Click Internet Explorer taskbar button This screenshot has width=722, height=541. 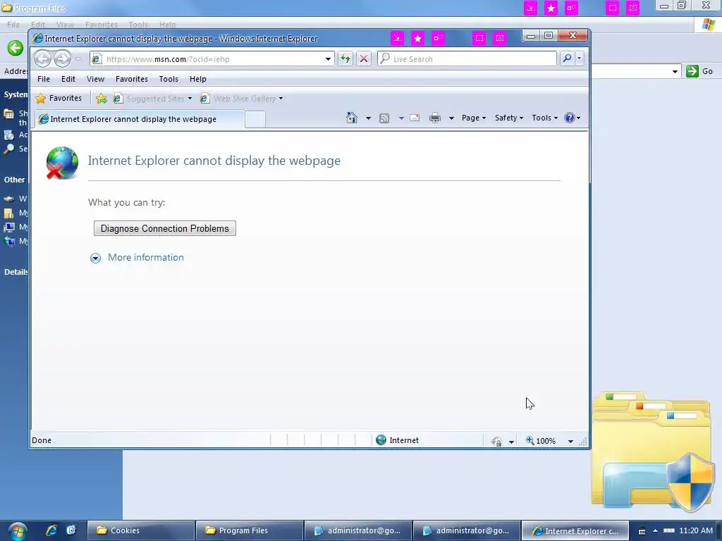(575, 530)
